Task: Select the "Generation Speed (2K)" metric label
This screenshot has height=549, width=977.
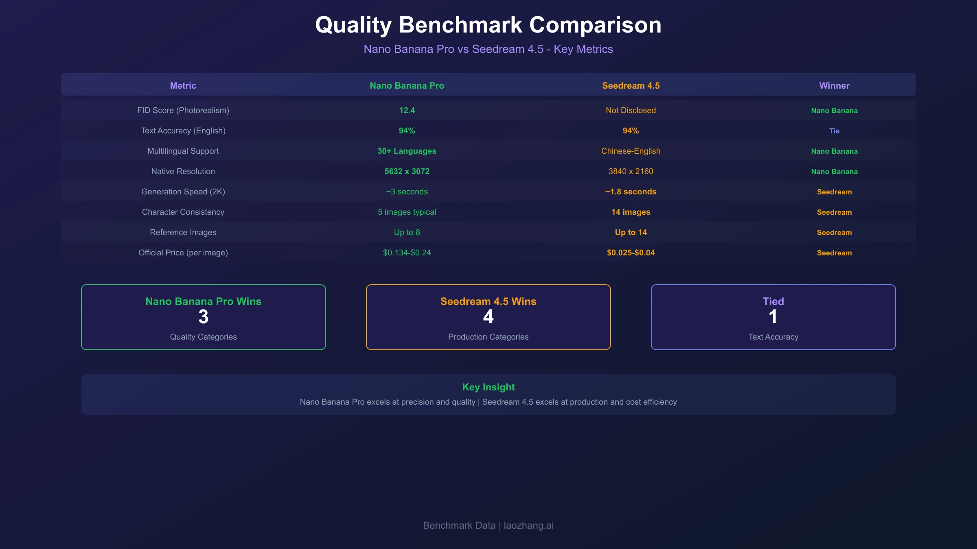Action: pyautogui.click(x=183, y=192)
